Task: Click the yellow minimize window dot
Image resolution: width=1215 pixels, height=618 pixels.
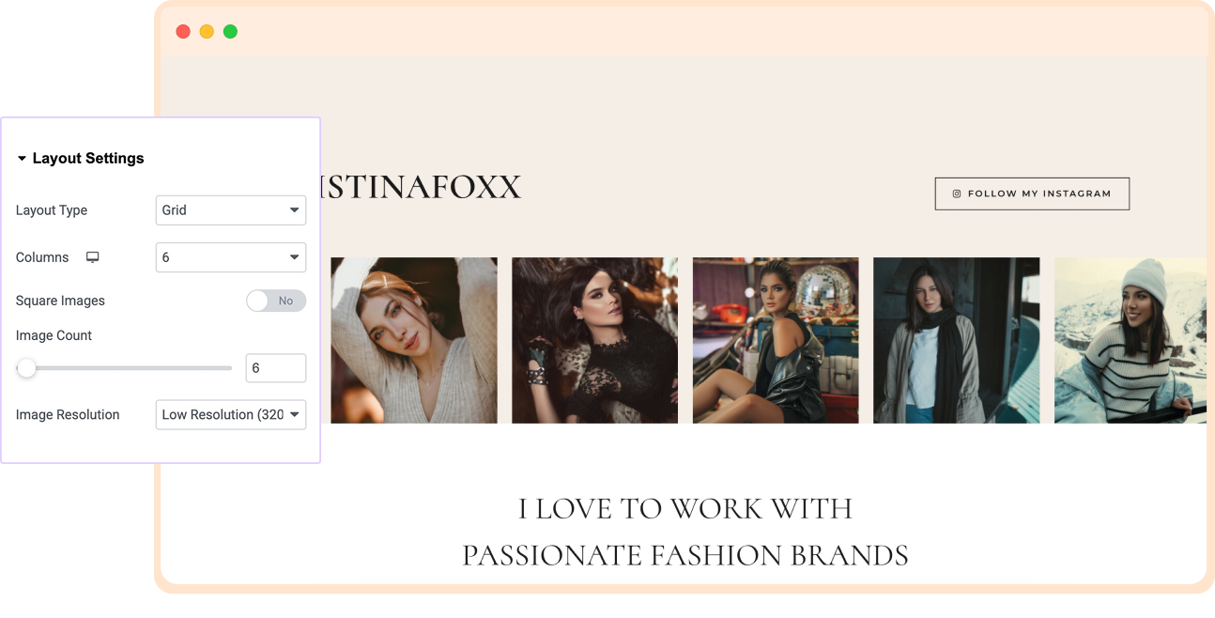Action: pos(207,32)
